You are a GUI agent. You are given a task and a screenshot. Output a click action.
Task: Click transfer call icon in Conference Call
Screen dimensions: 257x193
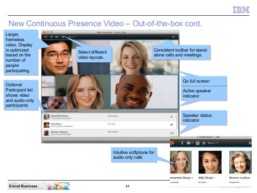click(204, 143)
